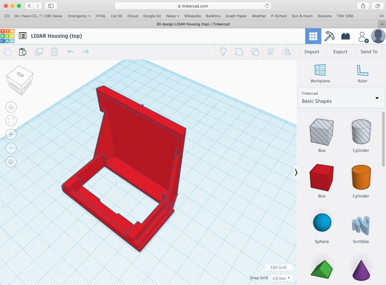The image size is (386, 285).
Task: Open a new tab with plus button
Action: [x=382, y=24]
